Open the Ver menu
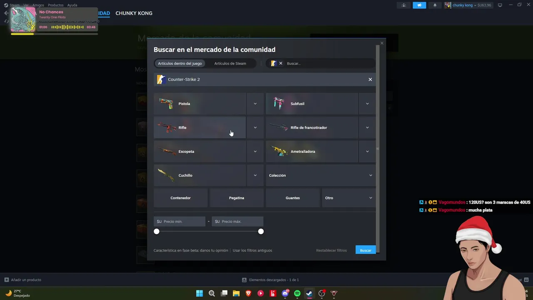Image resolution: width=533 pixels, height=300 pixels. pyautogui.click(x=26, y=5)
